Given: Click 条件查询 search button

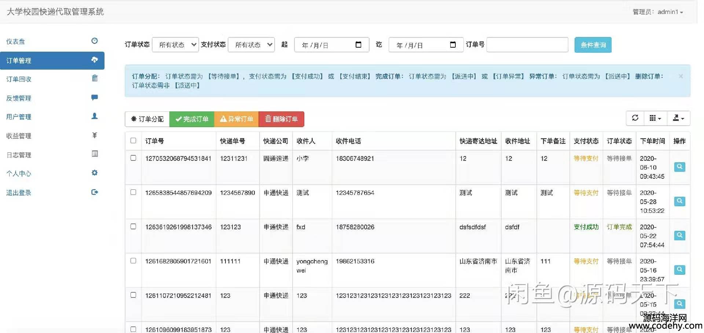Looking at the screenshot, I should [593, 45].
